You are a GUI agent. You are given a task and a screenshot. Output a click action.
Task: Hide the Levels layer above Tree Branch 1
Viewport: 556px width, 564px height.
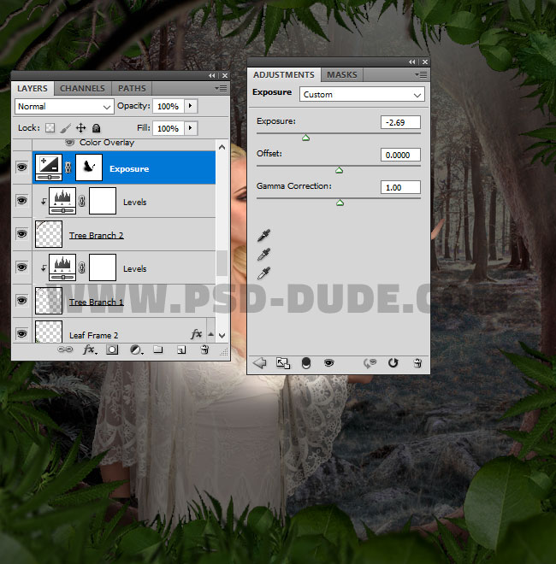[22, 267]
